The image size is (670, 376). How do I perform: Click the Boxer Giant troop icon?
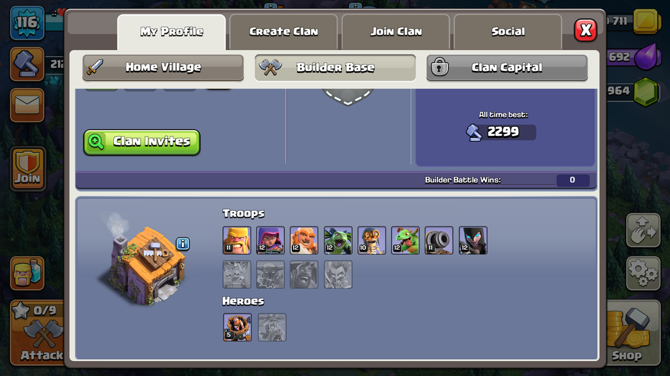pos(304,241)
